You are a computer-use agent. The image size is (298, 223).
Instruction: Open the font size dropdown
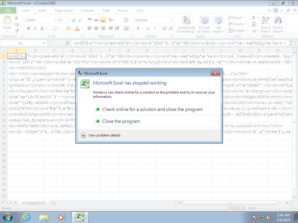68,20
